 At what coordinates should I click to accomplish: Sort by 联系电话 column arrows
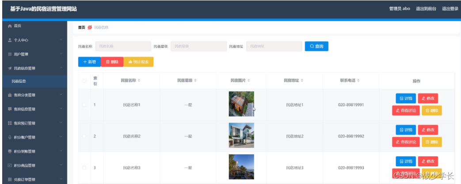click(x=358, y=80)
